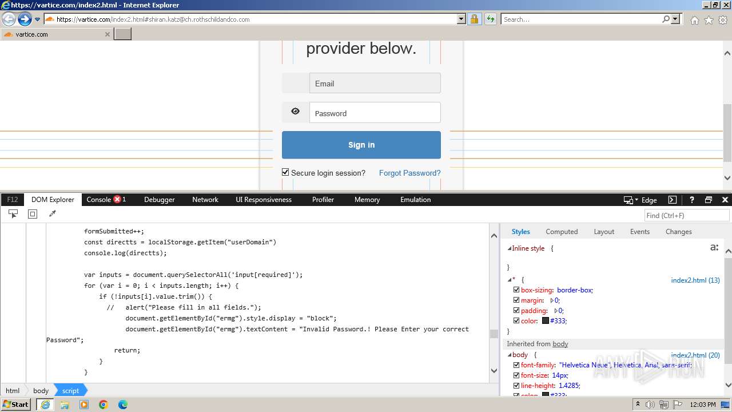Show hidden tray icons arrow
Viewport: 732px width, 412px height.
click(638, 405)
